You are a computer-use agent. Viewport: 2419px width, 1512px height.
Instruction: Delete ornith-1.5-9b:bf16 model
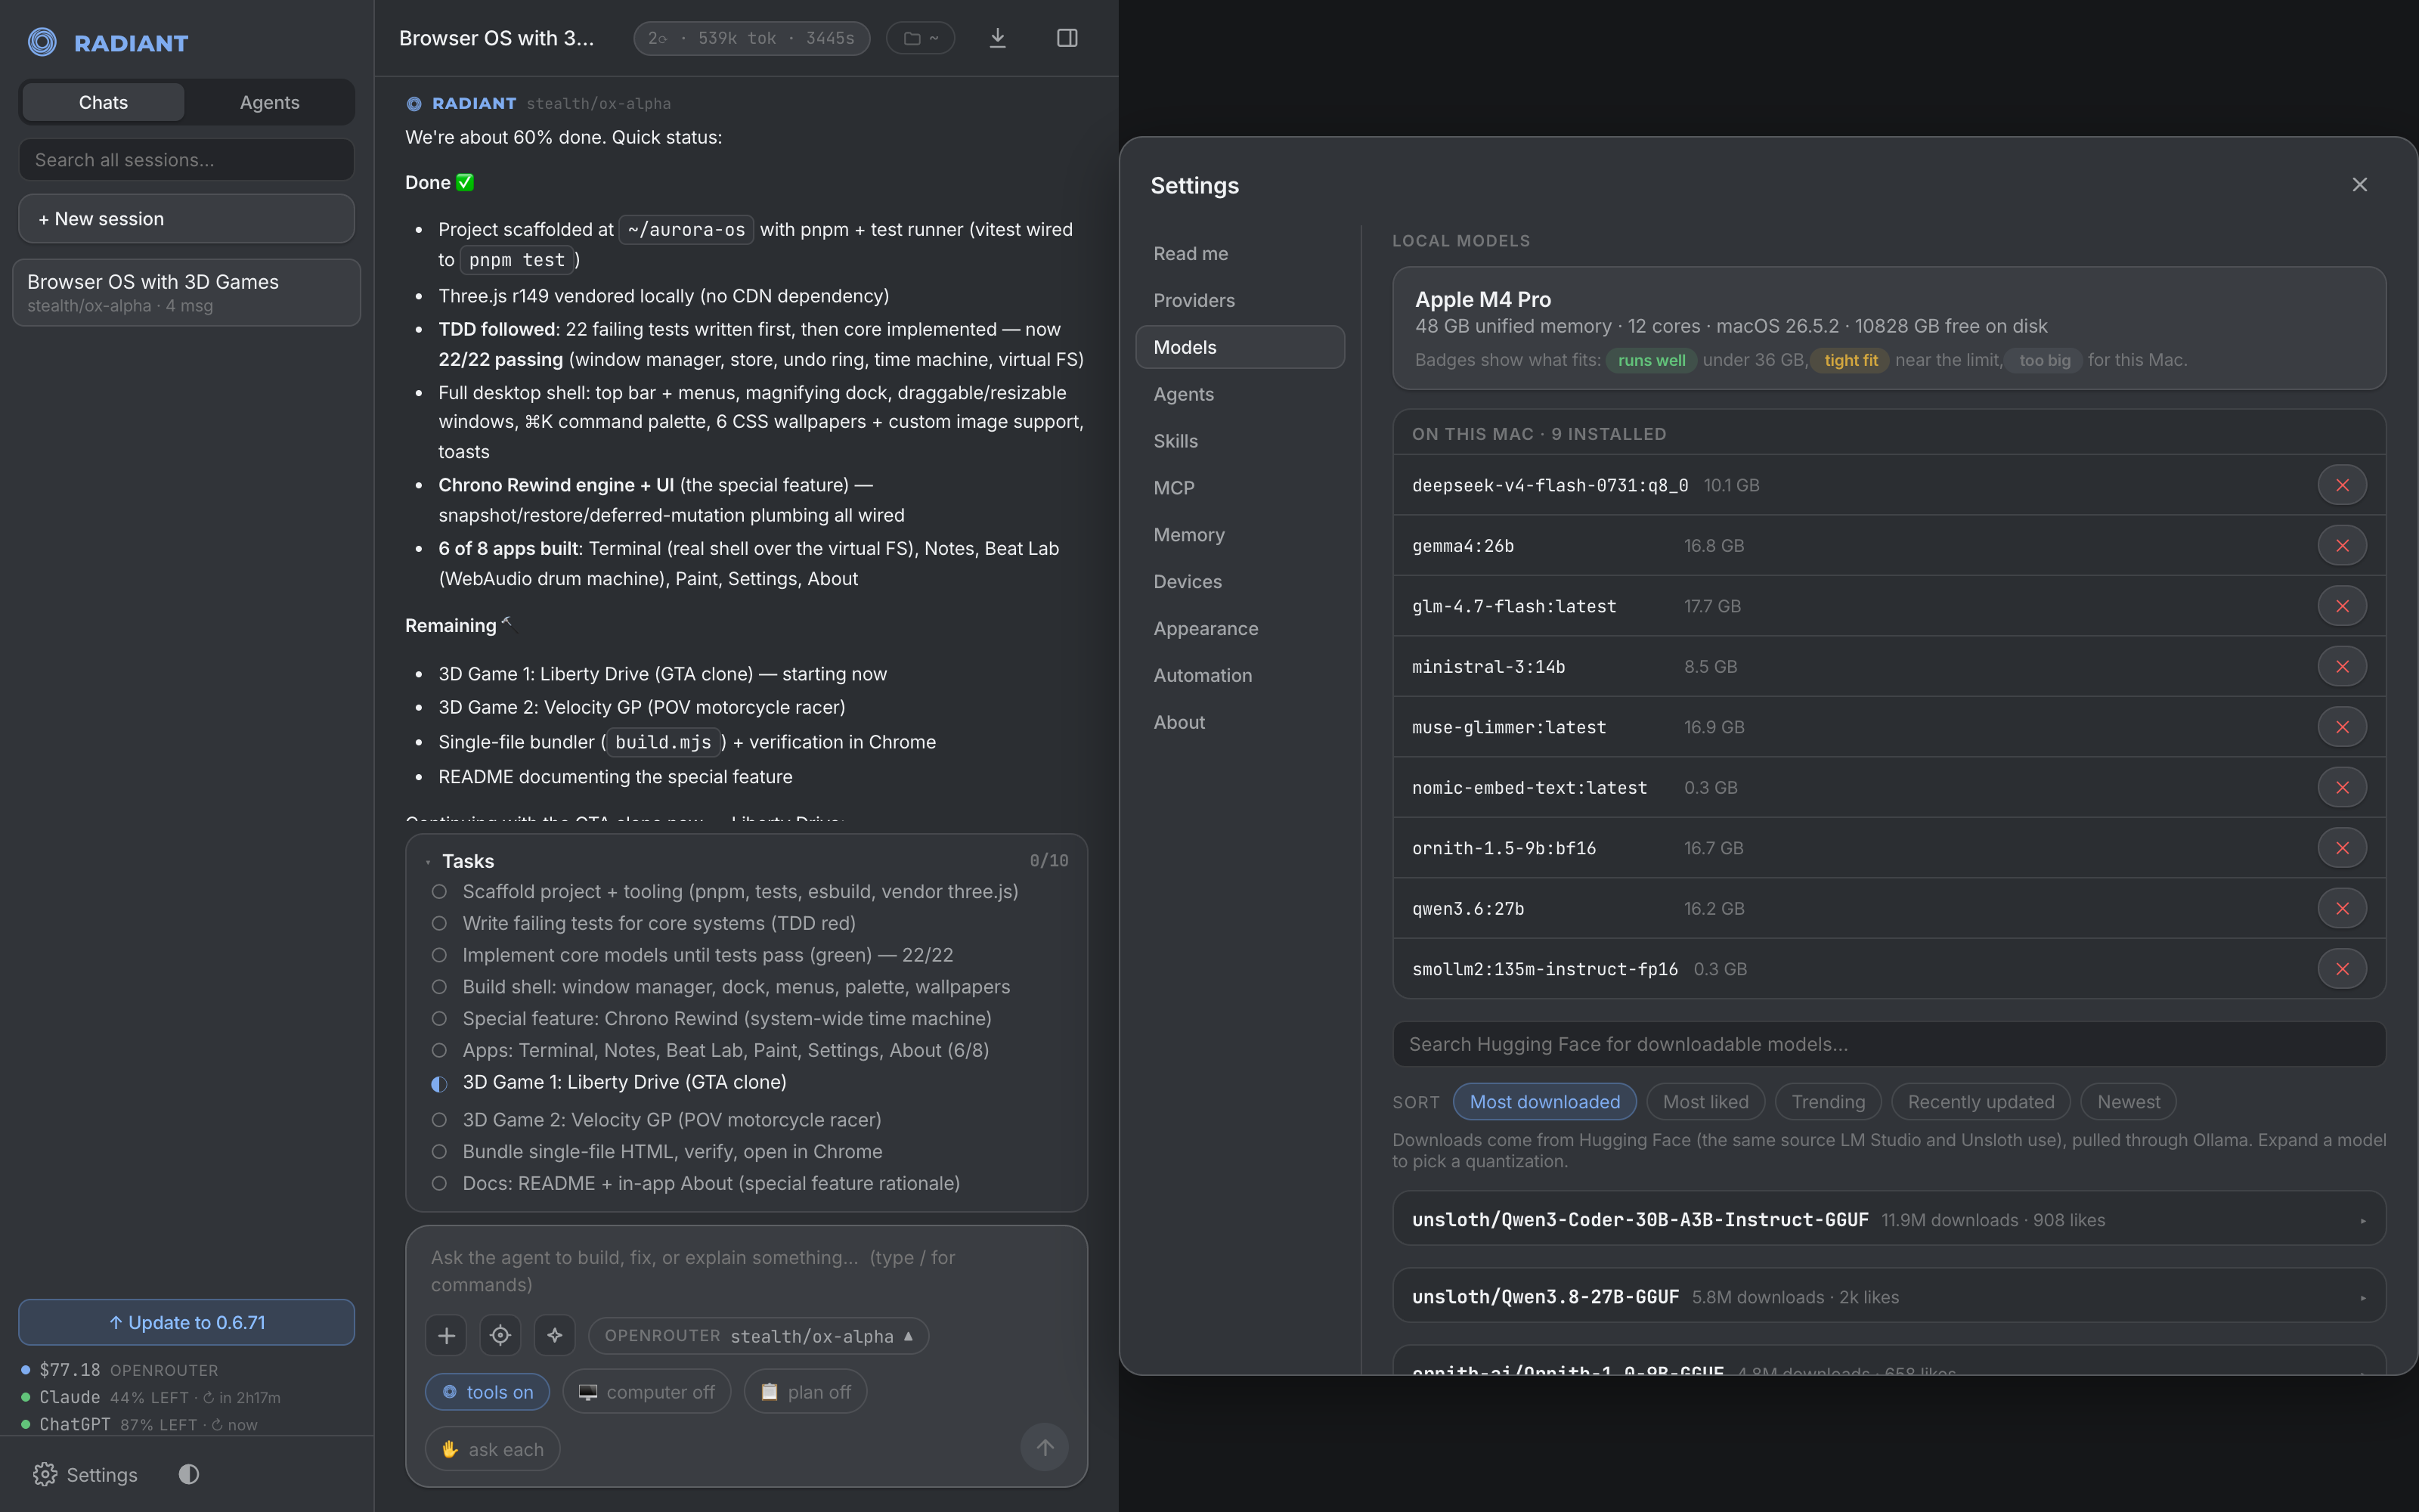coord(2342,848)
